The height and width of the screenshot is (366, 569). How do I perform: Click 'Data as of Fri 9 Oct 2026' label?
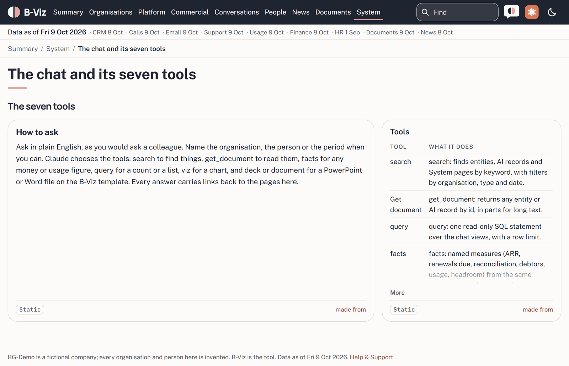click(47, 32)
